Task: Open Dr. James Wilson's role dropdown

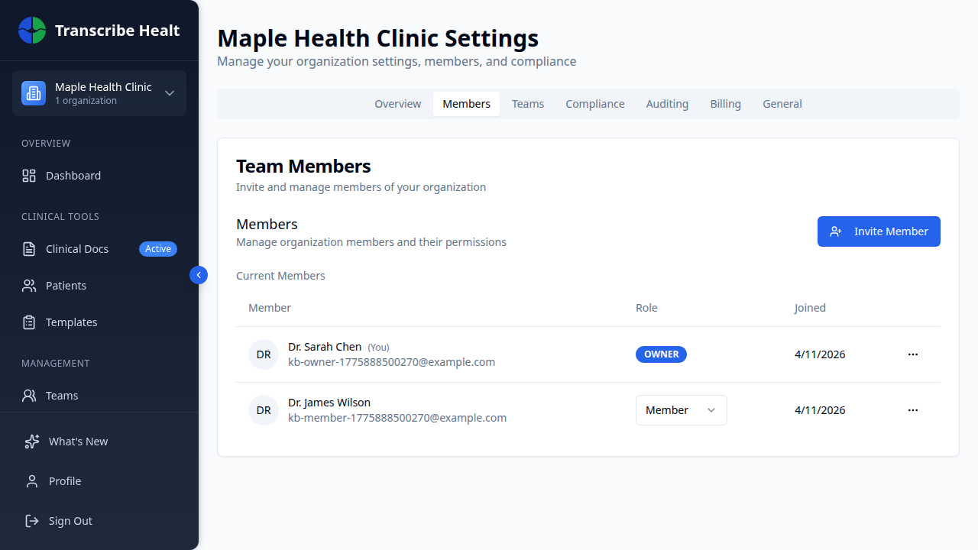Action: coord(681,410)
